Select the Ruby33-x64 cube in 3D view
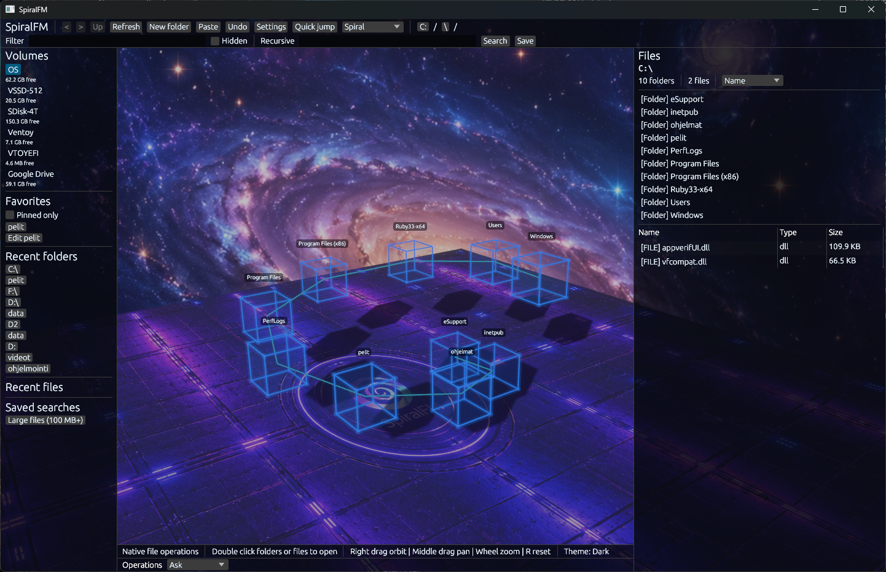The image size is (886, 572). (410, 261)
